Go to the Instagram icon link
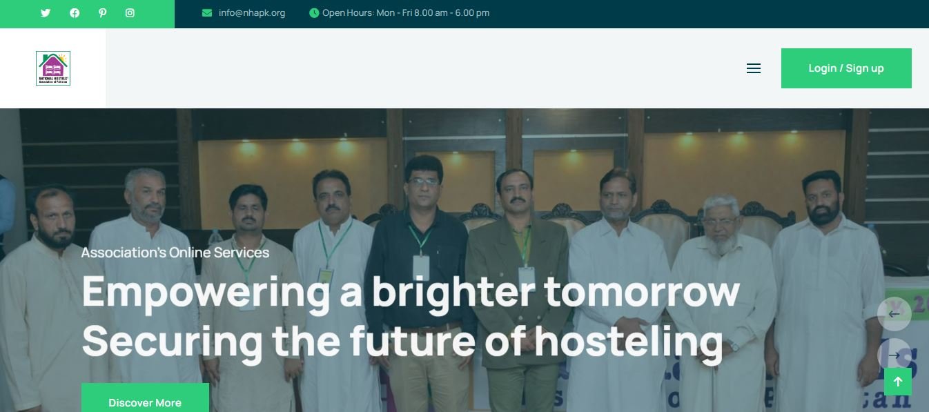Viewport: 929px width, 412px height. (x=130, y=12)
